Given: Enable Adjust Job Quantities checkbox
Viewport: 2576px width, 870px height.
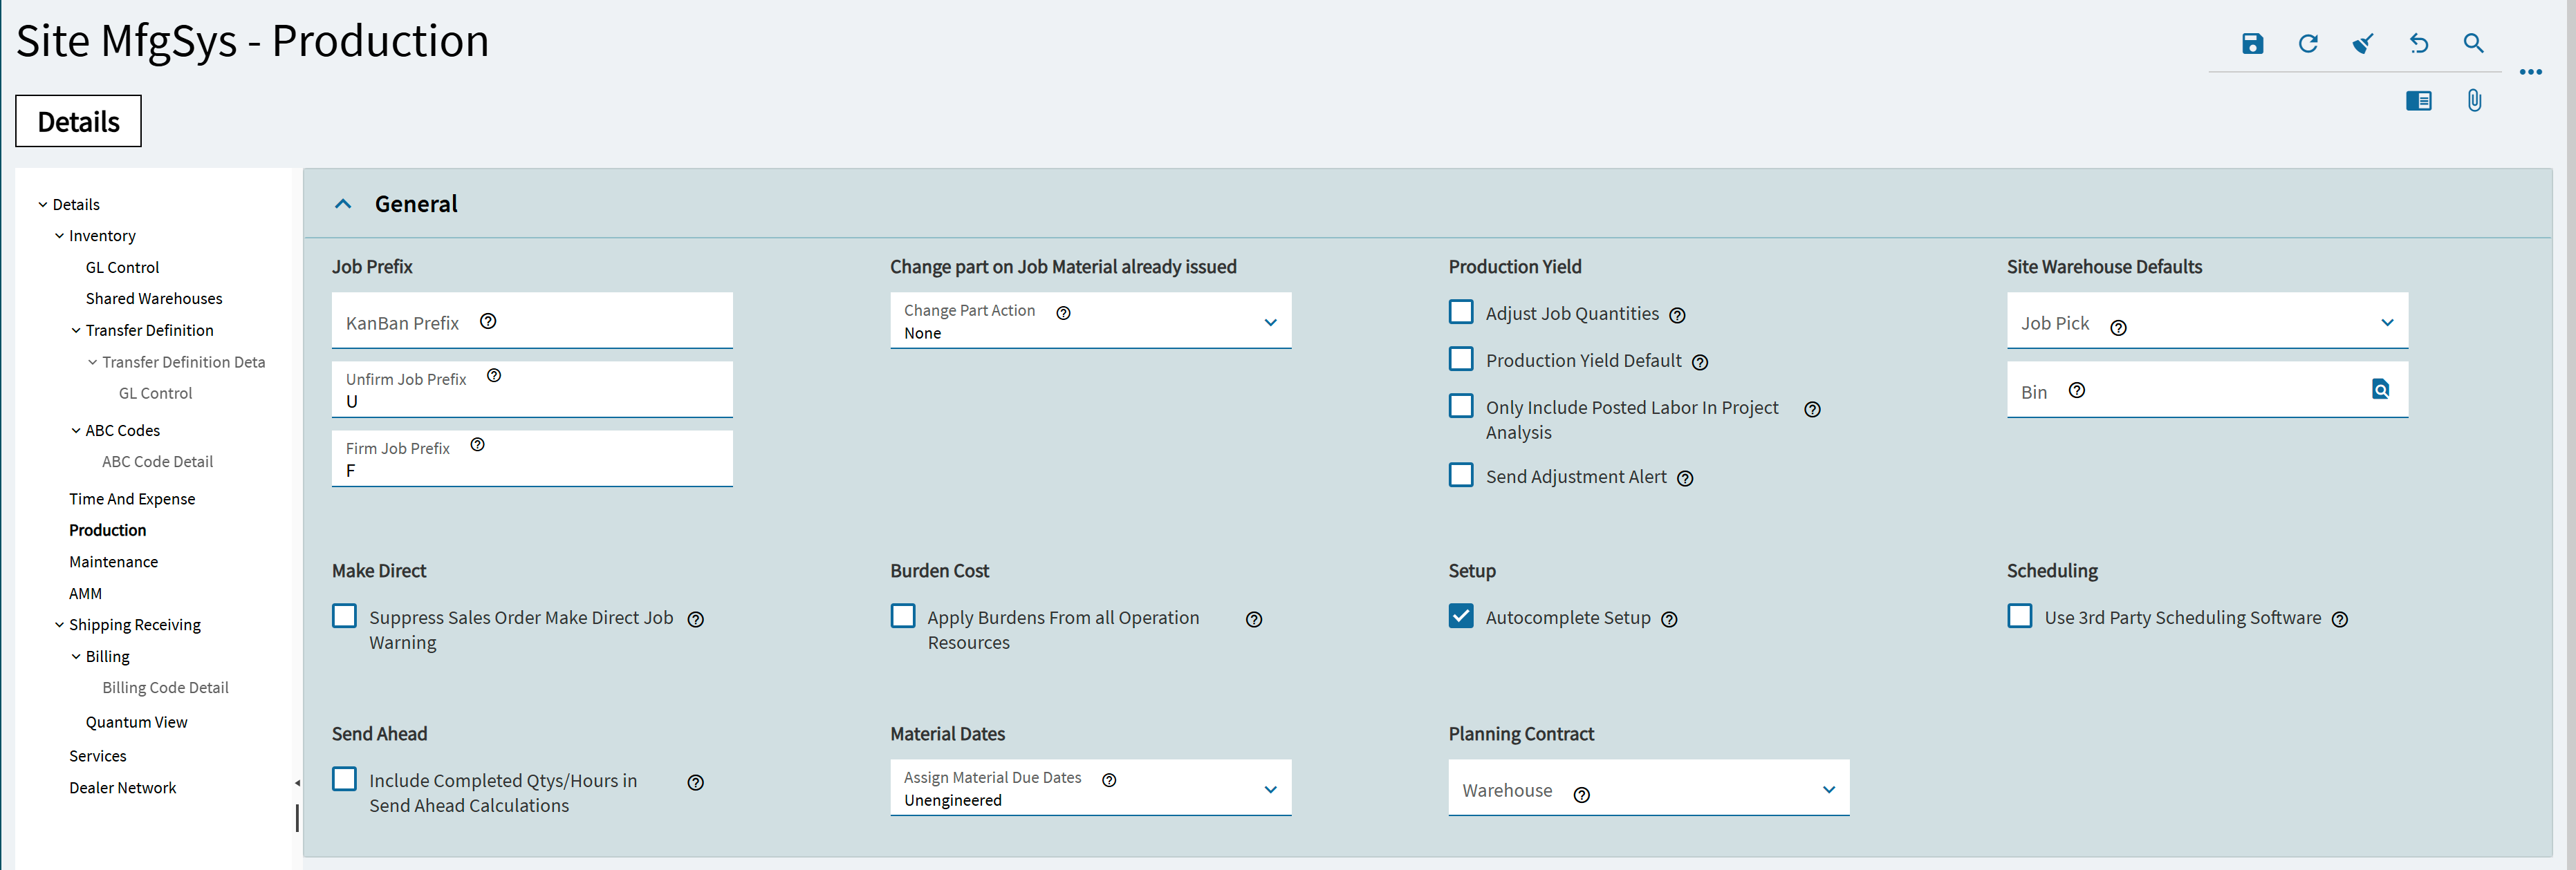Looking at the screenshot, I should point(1461,312).
